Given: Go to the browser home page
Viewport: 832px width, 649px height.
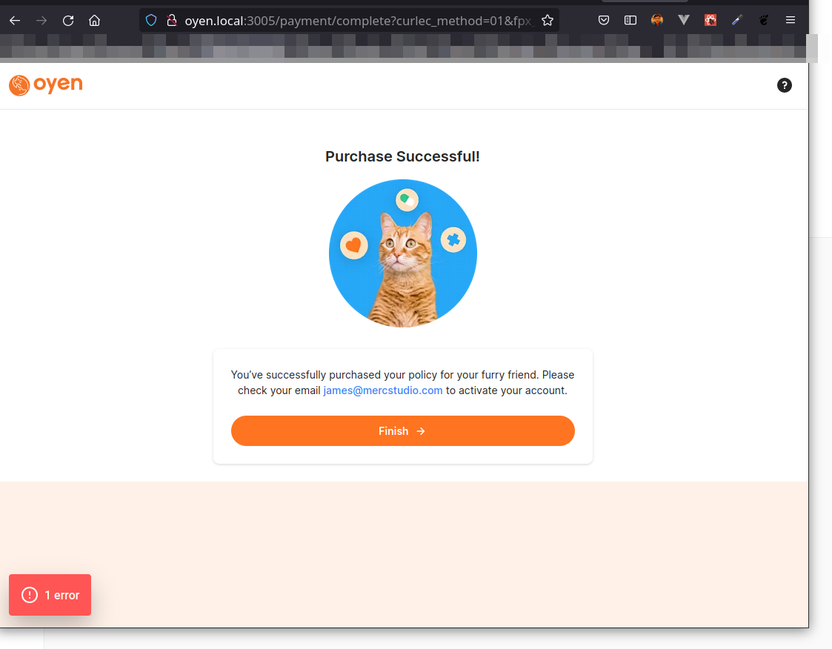Looking at the screenshot, I should pos(94,21).
